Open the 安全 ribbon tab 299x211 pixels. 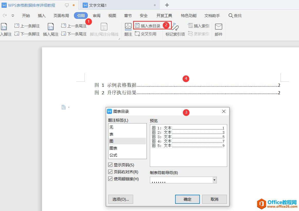pos(144,15)
